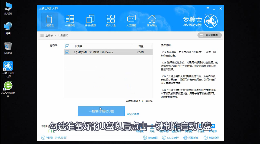Open 云骑士装机大师 desktop shortcut
The height and width of the screenshot is (144, 260).
coord(8,69)
